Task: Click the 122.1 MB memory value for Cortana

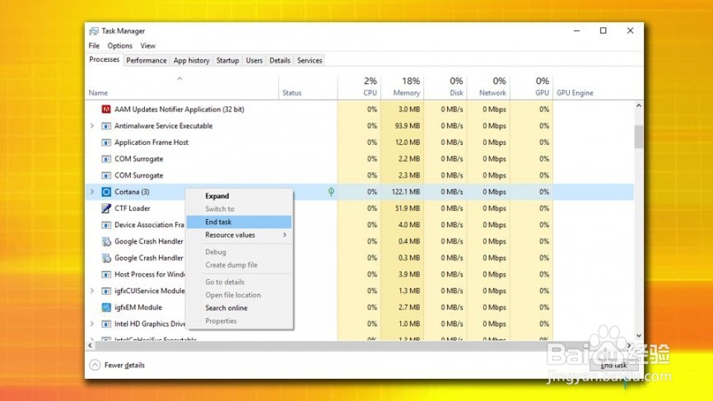Action: point(403,192)
